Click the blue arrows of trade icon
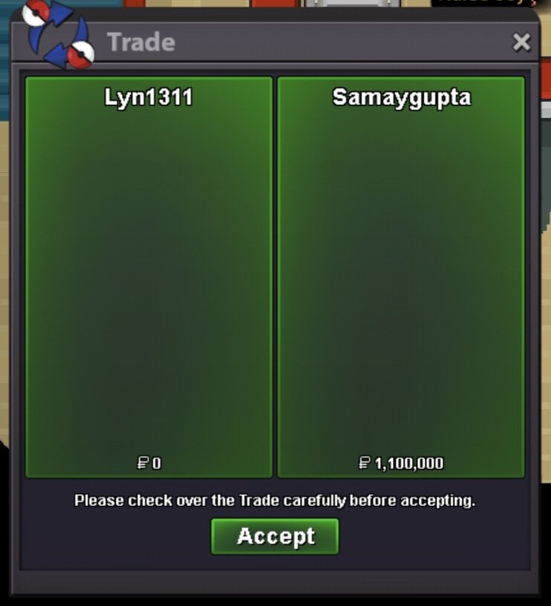The image size is (551, 606). click(58, 35)
